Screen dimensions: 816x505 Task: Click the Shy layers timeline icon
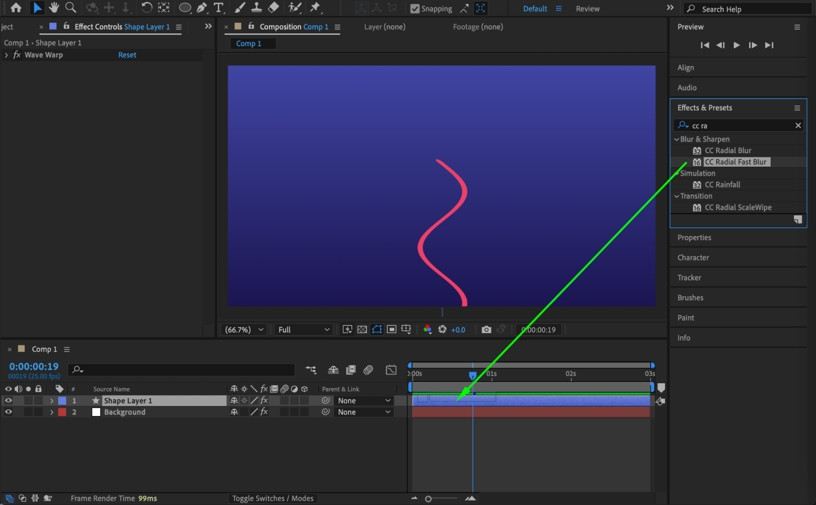334,370
